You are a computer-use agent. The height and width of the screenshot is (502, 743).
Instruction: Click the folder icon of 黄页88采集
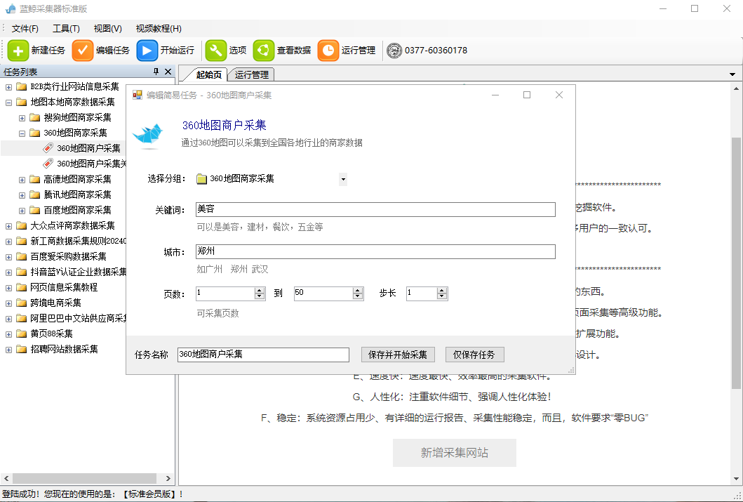tap(21, 333)
